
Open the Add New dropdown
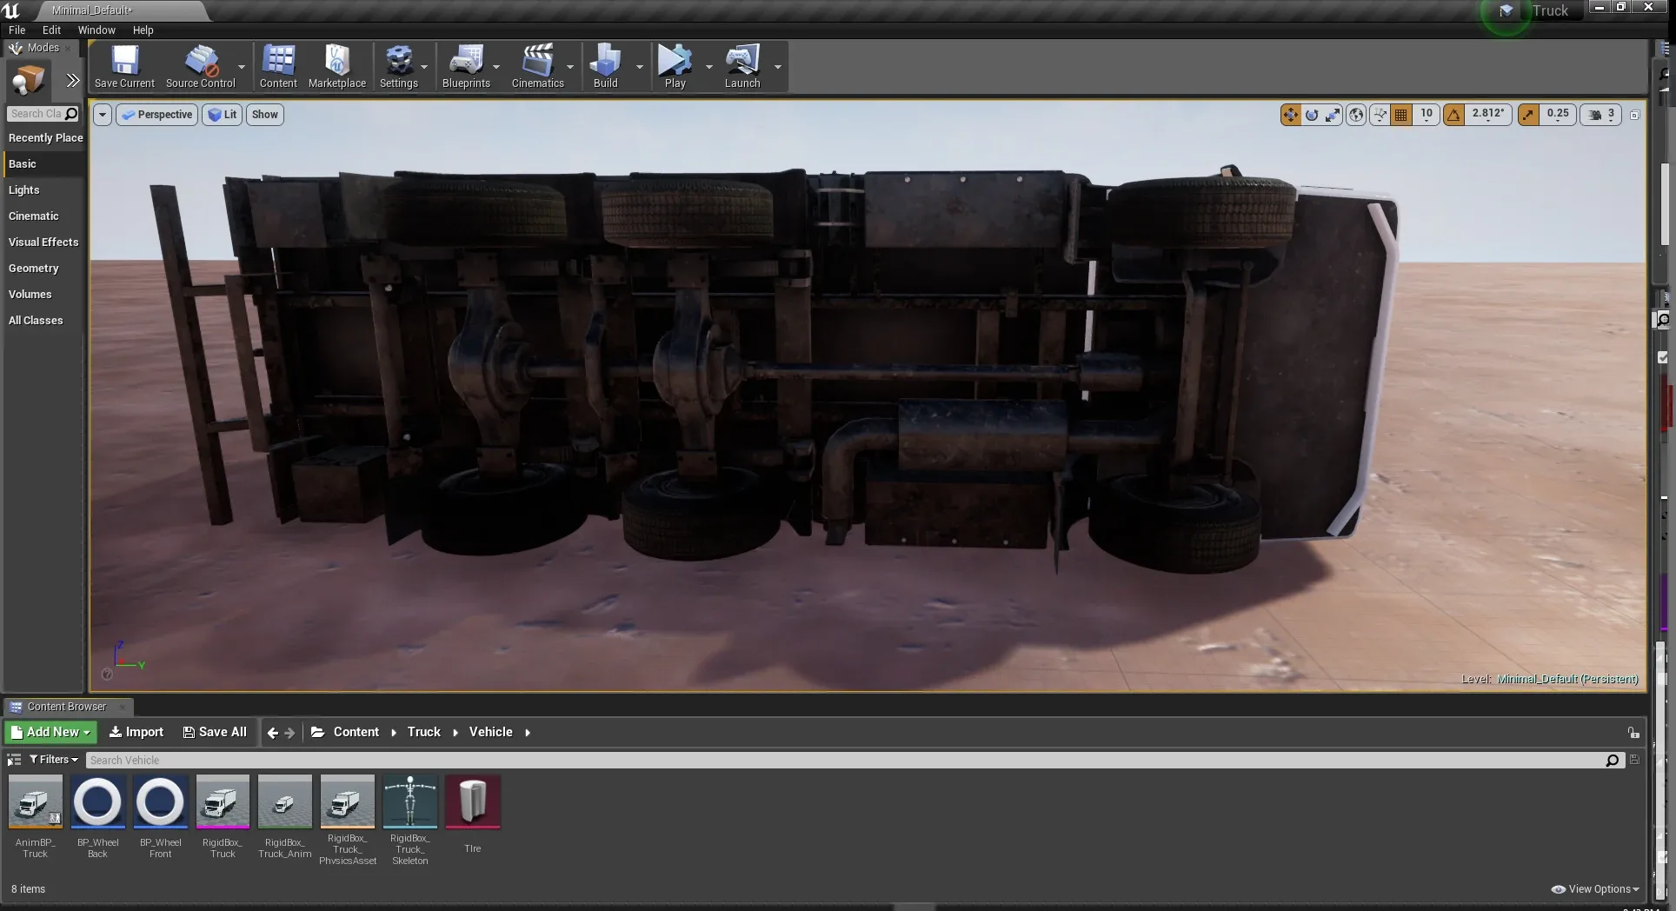point(50,731)
